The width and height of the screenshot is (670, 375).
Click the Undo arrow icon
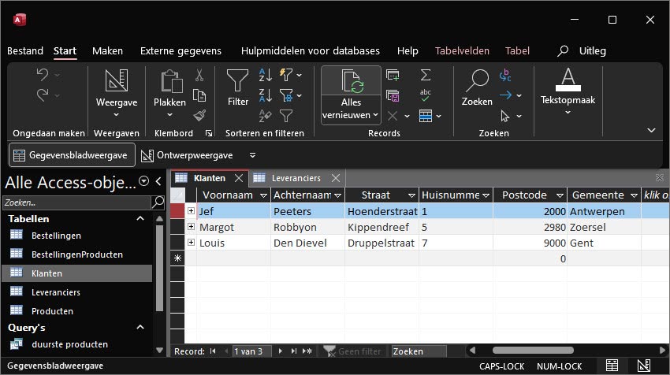pos(43,75)
